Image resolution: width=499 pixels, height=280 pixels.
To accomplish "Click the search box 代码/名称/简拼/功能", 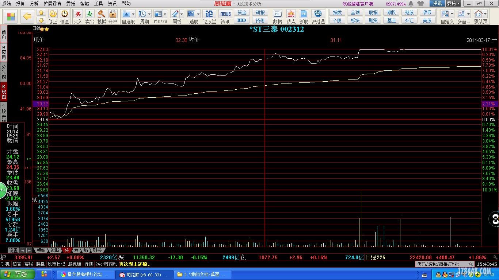I will (x=445, y=264).
